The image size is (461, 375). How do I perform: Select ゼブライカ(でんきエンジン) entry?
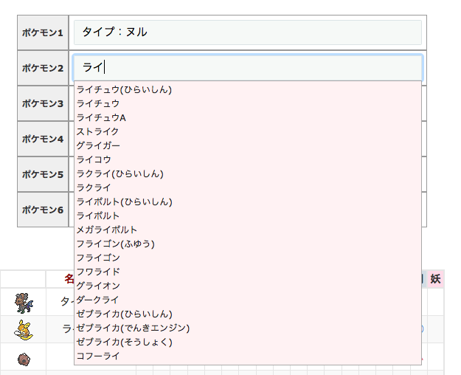(248, 328)
